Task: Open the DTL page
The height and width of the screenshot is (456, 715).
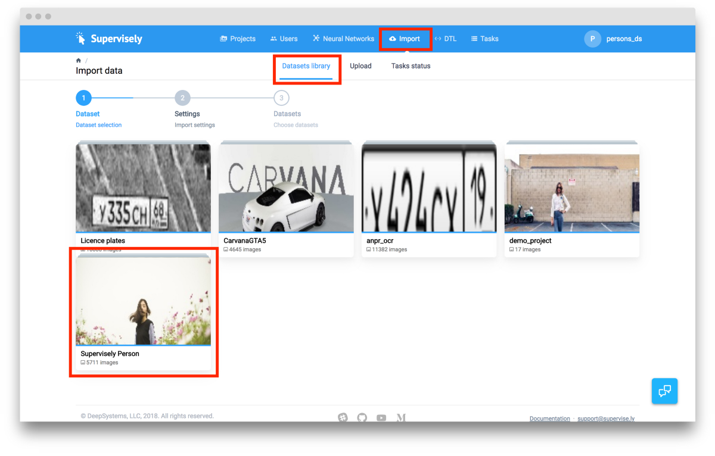Action: pos(446,39)
